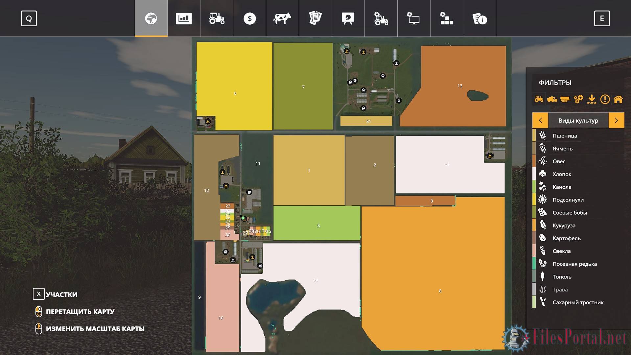Click the map/globe navigation icon
This screenshot has height=355, width=631.
pos(151,18)
